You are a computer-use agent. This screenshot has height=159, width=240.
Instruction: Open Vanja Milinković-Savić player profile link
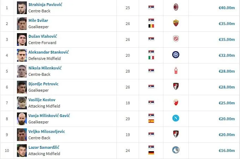(49, 116)
